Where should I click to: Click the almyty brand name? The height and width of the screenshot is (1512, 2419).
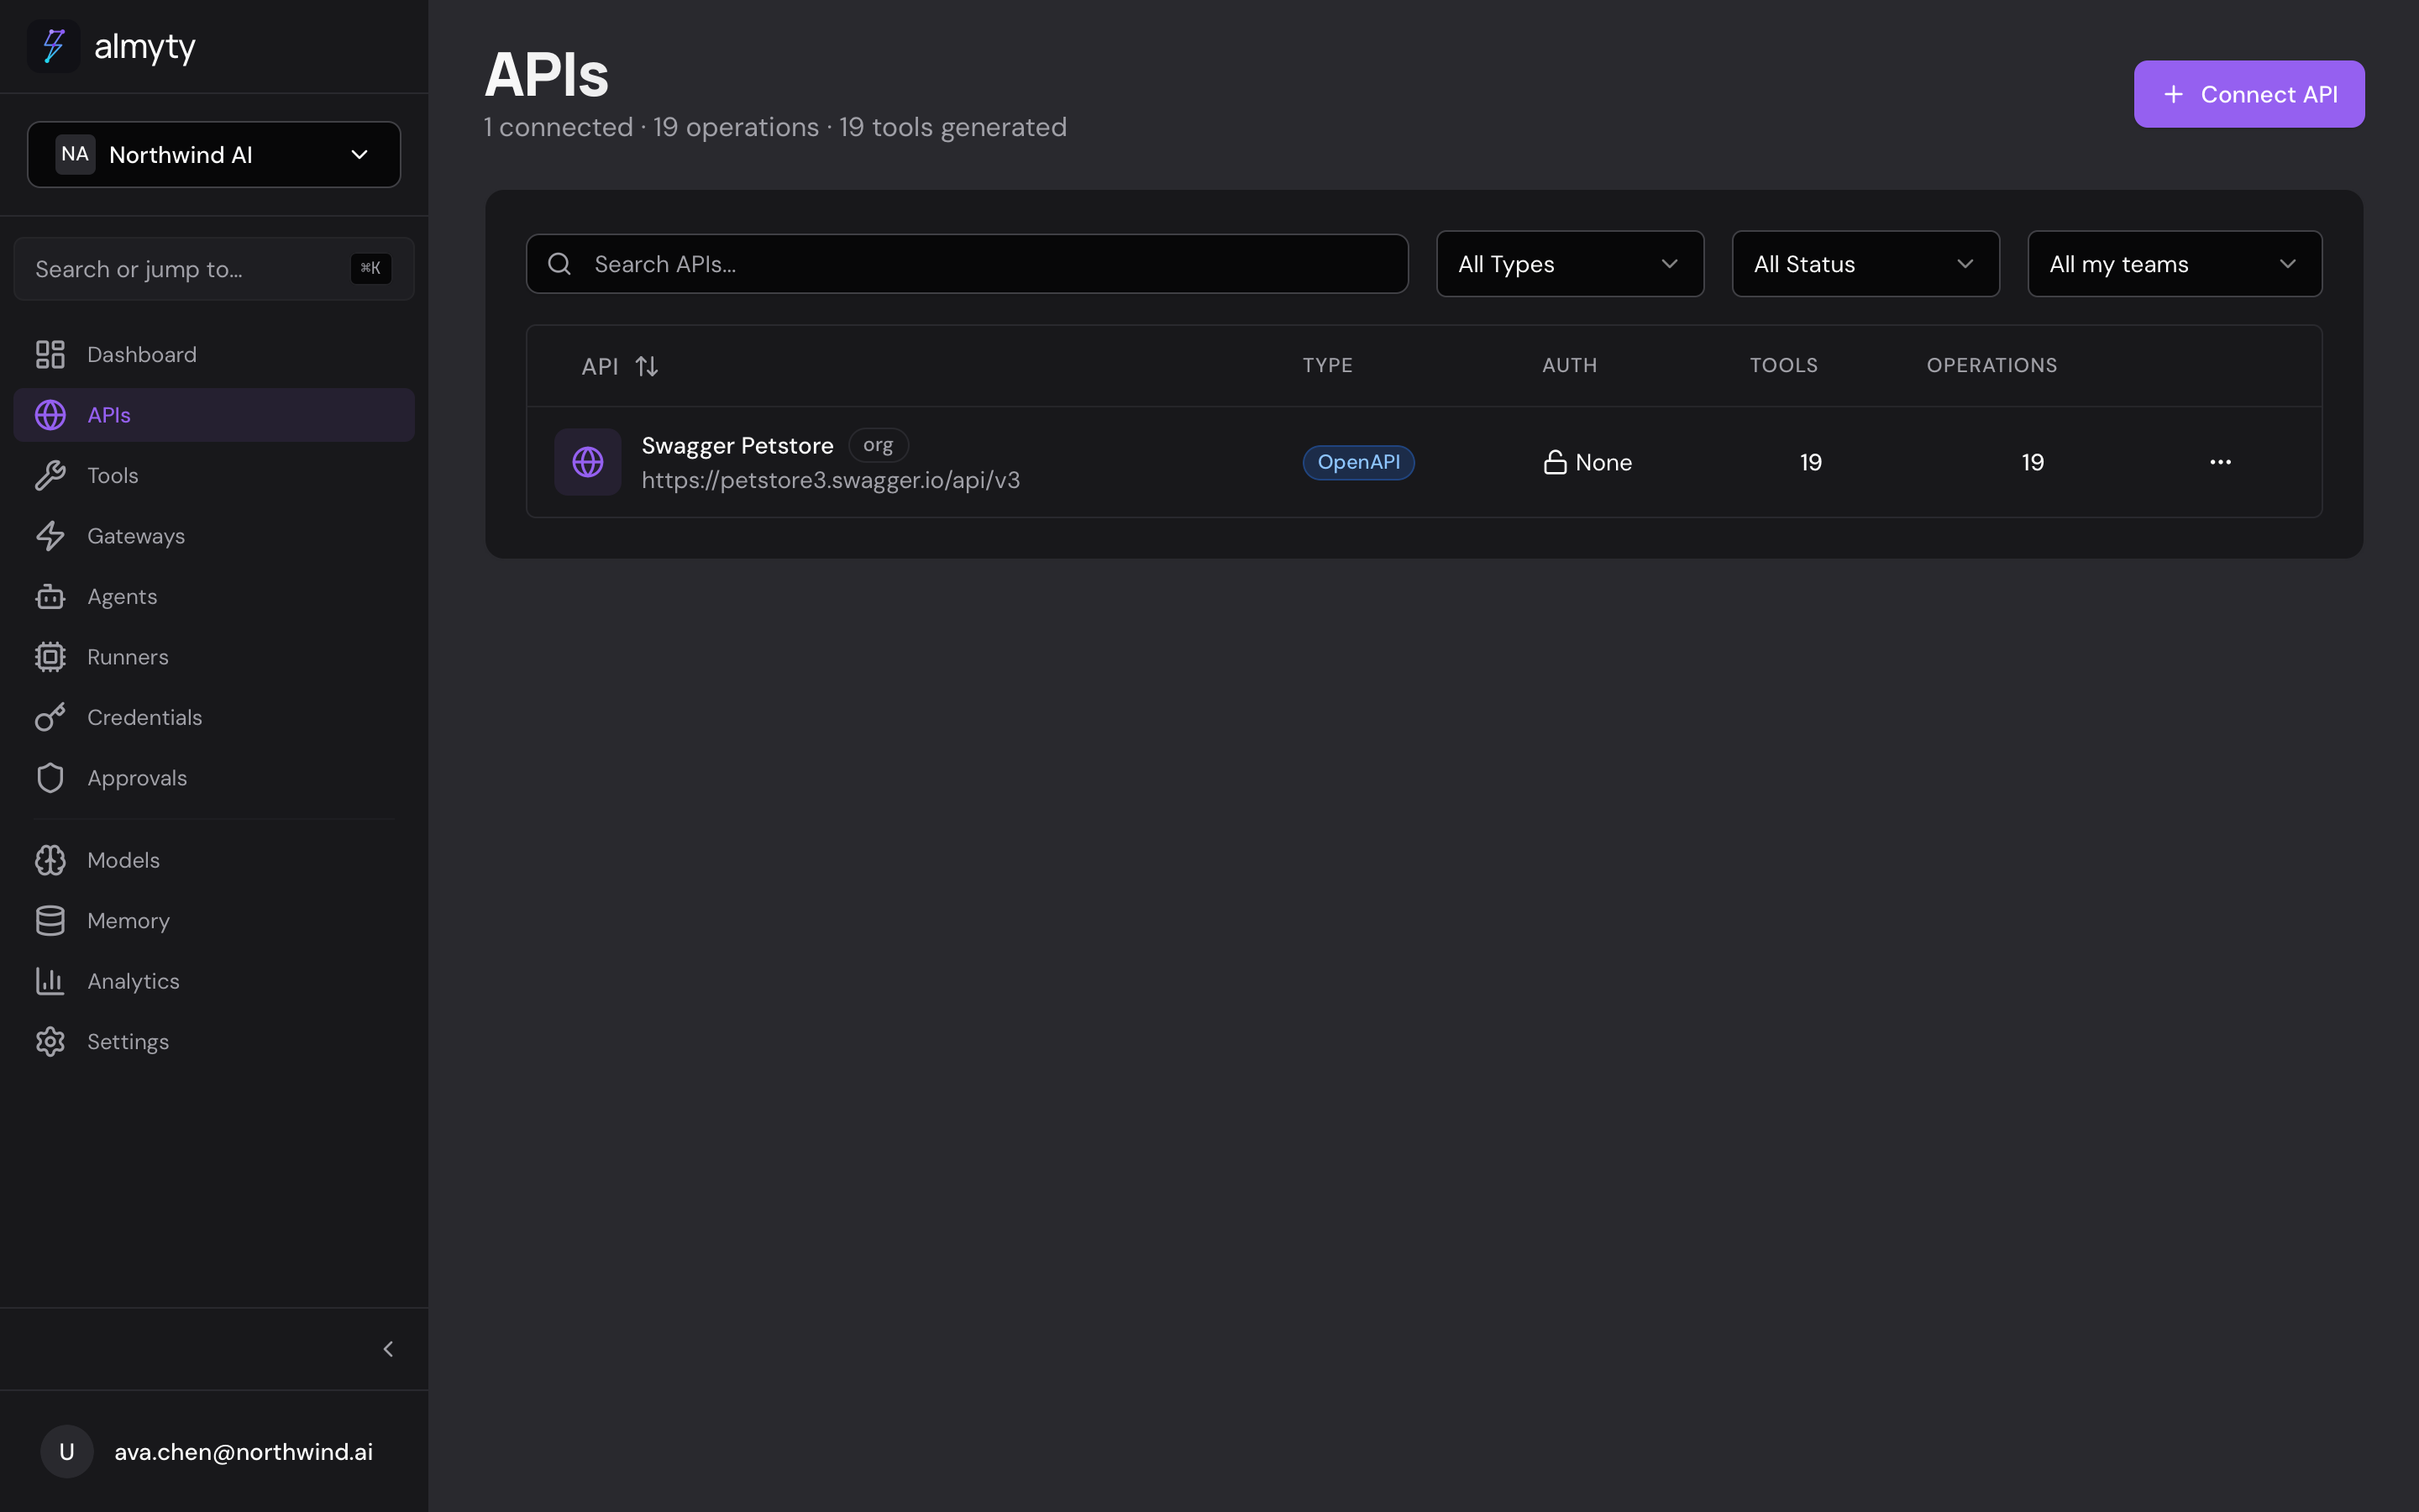(145, 47)
